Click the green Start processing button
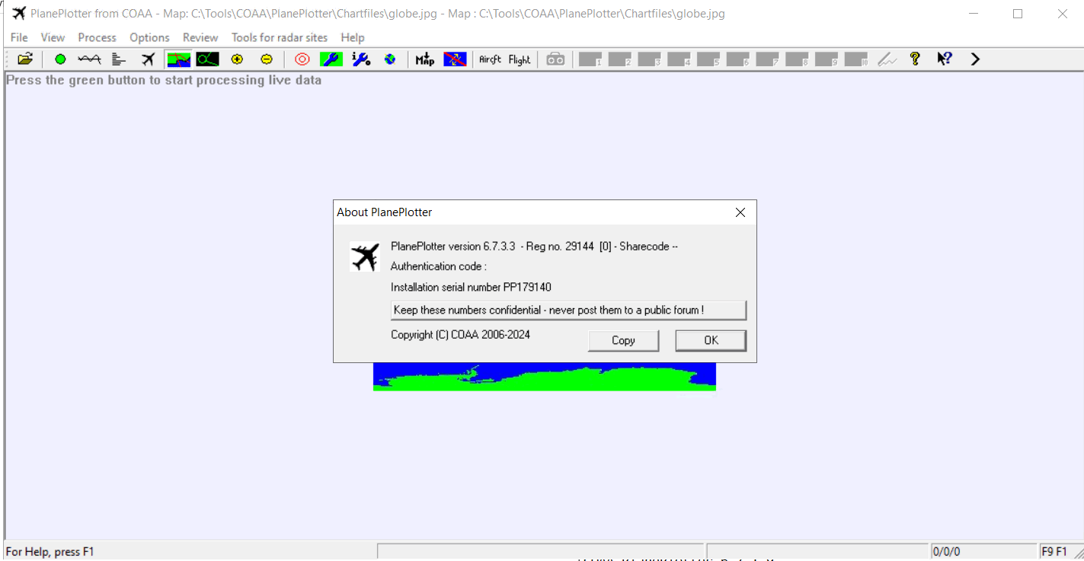The image size is (1084, 561). point(60,59)
